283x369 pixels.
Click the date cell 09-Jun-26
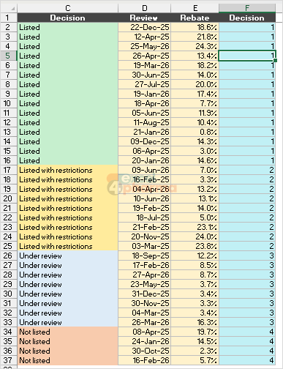point(145,170)
